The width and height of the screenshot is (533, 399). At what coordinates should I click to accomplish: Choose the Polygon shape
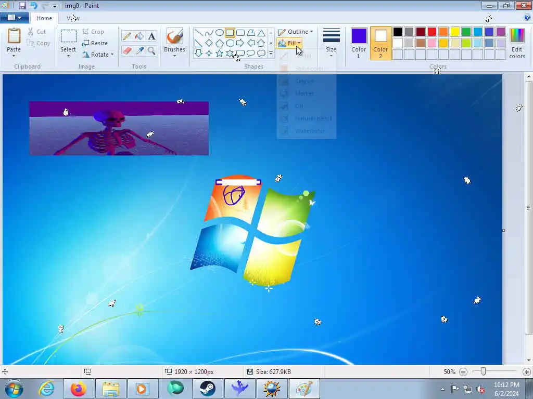(251, 33)
